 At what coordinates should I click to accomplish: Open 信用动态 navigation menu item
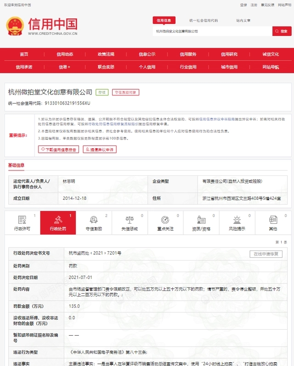[65, 54]
